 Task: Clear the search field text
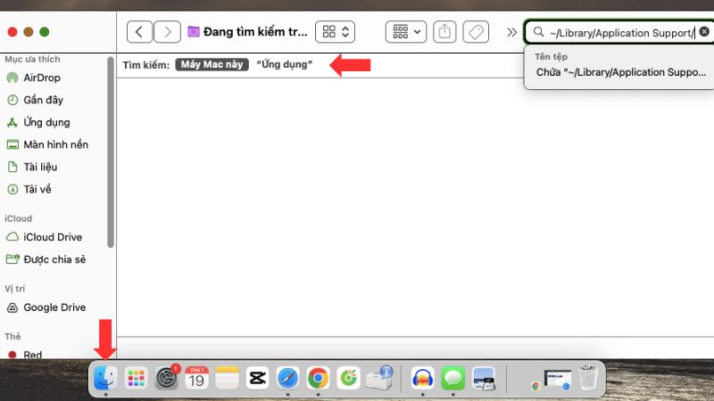[704, 32]
